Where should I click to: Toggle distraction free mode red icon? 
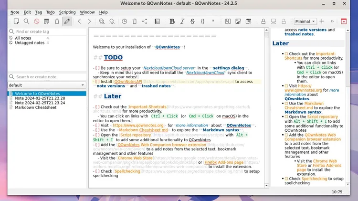tap(344, 21)
